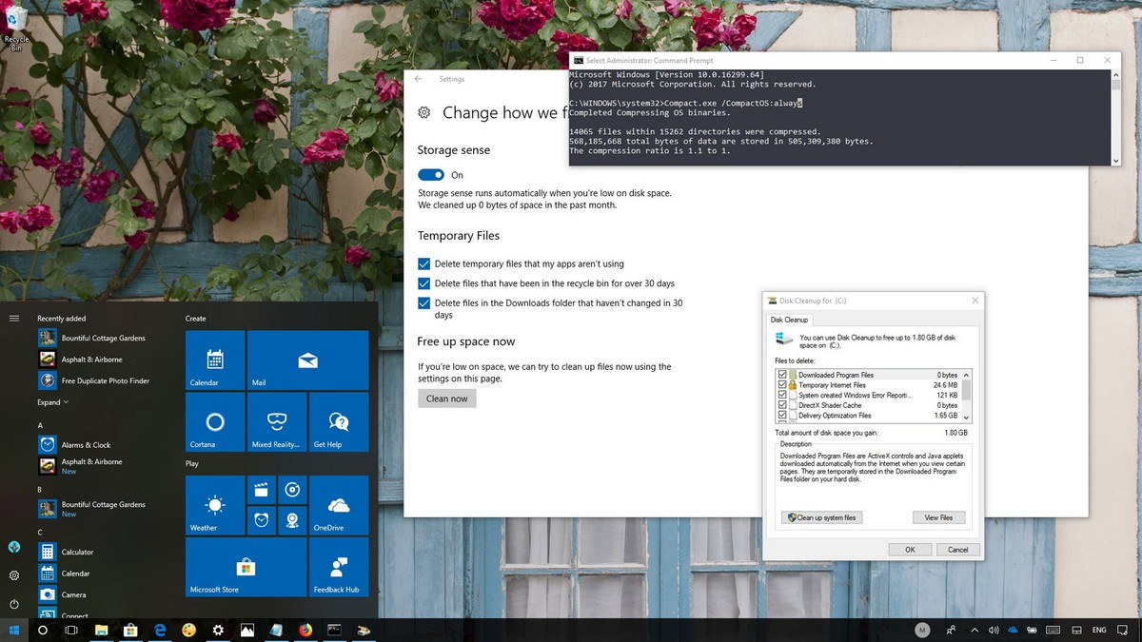The height and width of the screenshot is (642, 1142).
Task: Open File Explorer from the taskbar
Action: (x=100, y=630)
